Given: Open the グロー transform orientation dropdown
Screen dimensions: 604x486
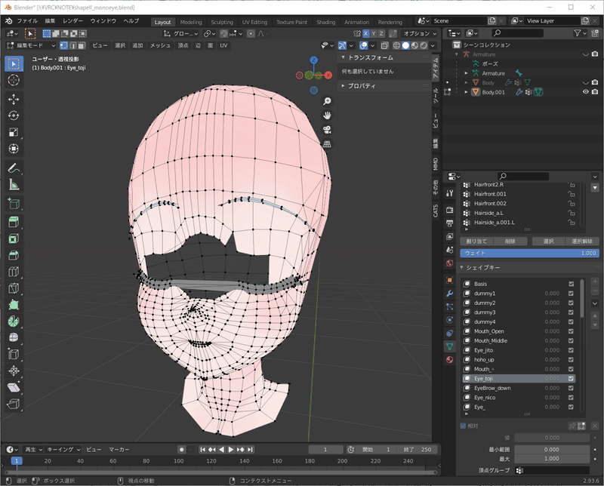Looking at the screenshot, I should coord(180,34).
